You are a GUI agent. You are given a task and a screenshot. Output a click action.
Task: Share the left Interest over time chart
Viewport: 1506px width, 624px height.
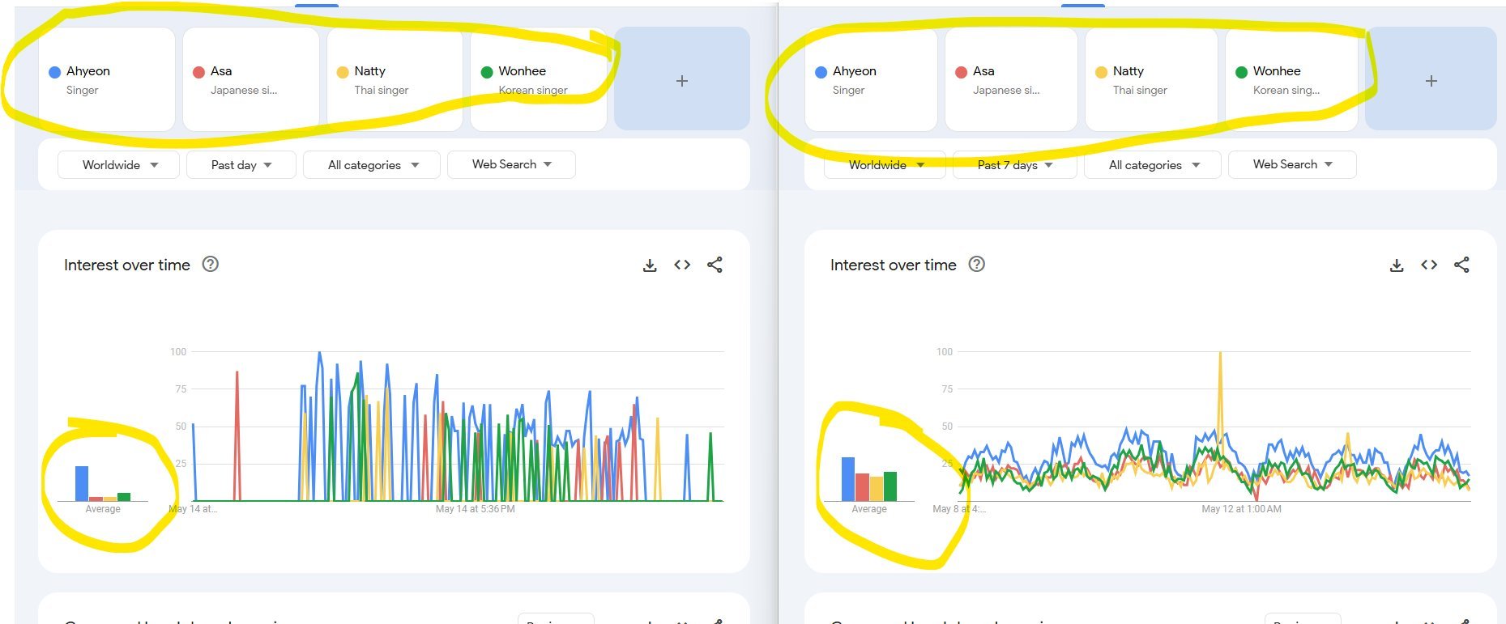(x=715, y=265)
